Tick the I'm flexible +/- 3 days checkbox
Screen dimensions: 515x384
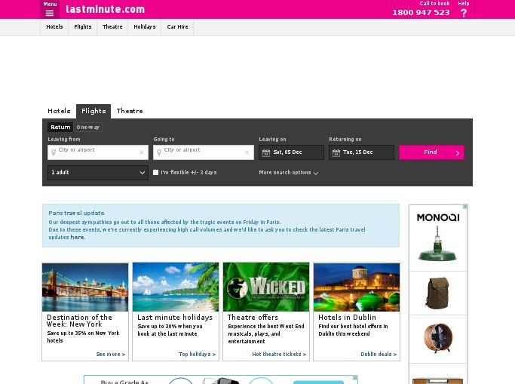point(155,172)
